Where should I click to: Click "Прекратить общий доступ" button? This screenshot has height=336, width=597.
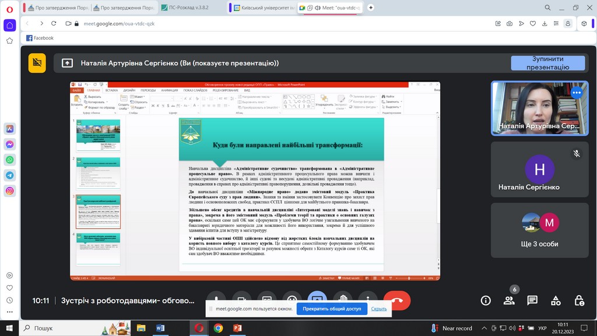point(332,309)
